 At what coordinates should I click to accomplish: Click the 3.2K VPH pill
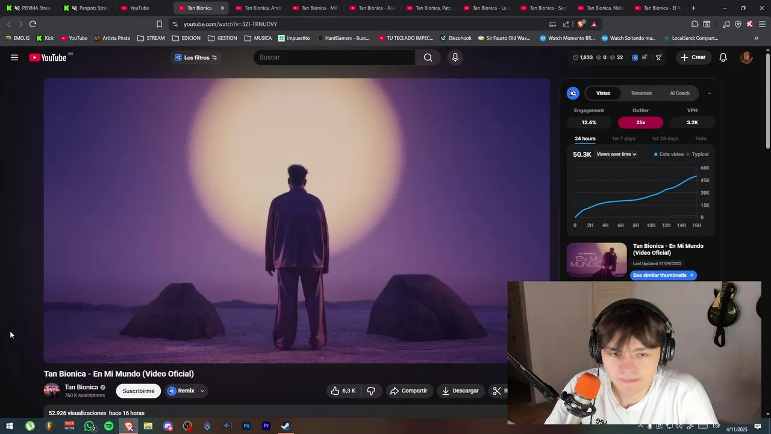pyautogui.click(x=692, y=122)
